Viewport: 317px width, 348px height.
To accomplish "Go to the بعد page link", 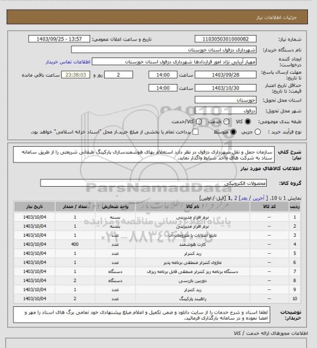I will pyautogui.click(x=244, y=198).
